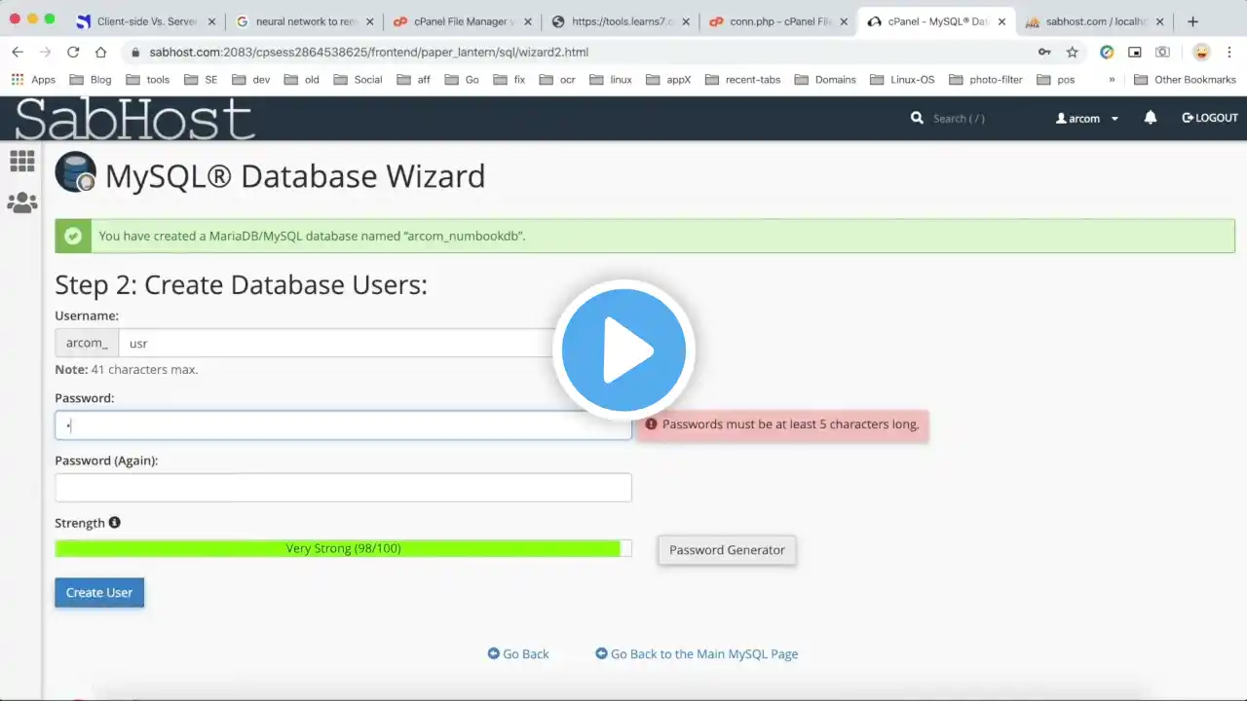
Task: Follow the Go Back link
Action: point(518,654)
